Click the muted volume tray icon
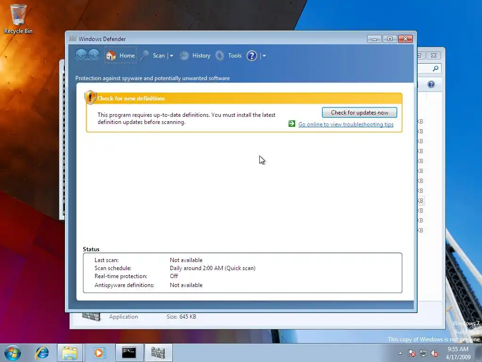Image resolution: width=482 pixels, height=362 pixels. coord(434,354)
